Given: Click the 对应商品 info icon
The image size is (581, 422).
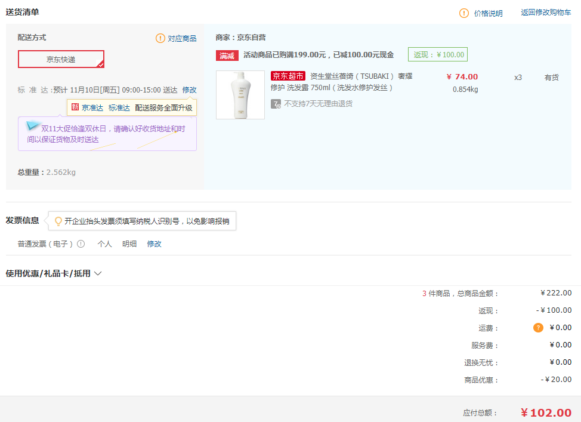Looking at the screenshot, I should [160, 38].
